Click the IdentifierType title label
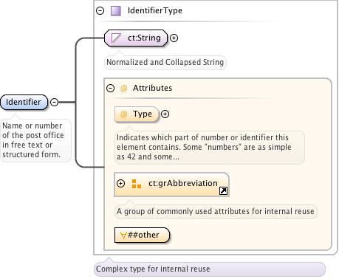The width and height of the screenshot is (339, 279). (155, 10)
